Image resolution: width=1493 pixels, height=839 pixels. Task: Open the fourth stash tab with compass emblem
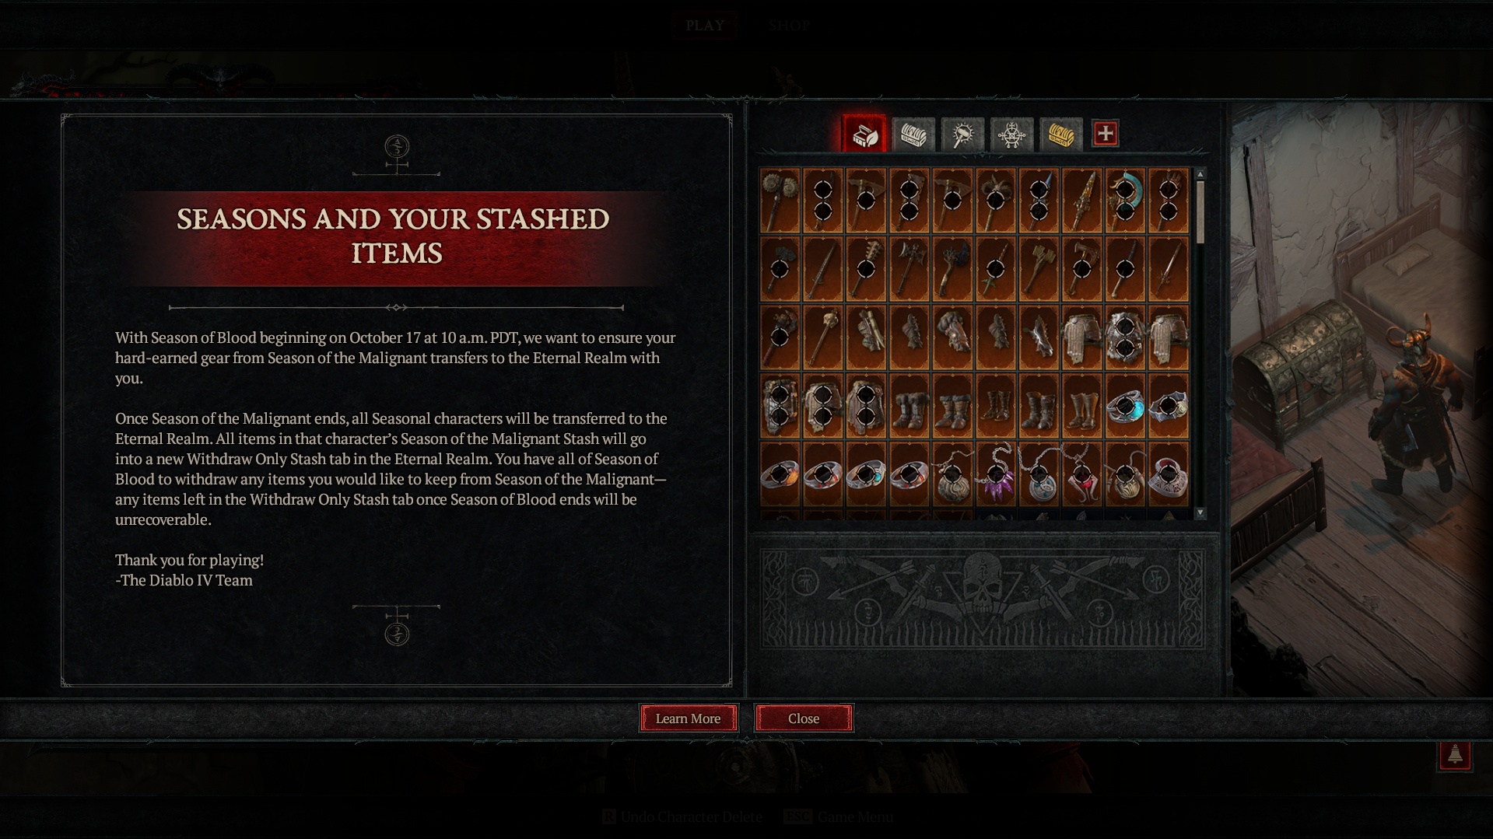tap(1011, 134)
